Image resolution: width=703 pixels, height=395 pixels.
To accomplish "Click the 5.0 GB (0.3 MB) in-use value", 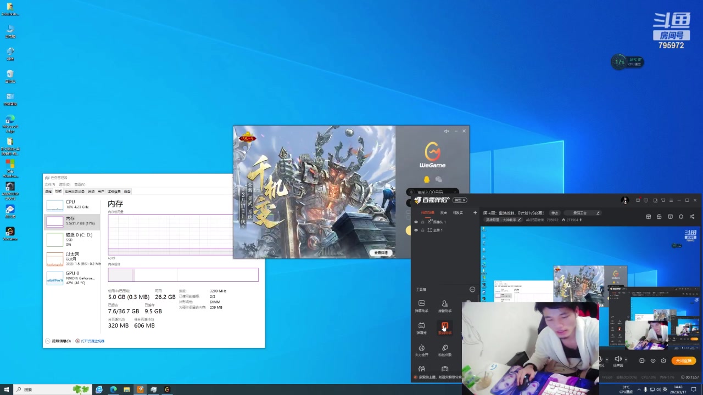I will [x=129, y=297].
